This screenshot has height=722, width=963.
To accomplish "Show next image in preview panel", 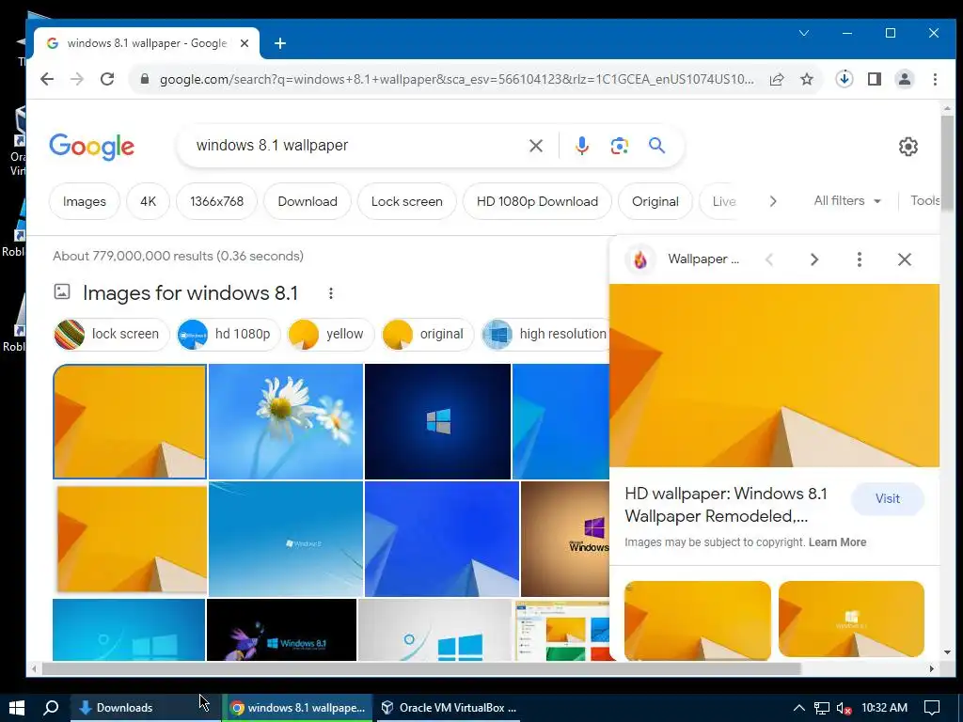I will click(x=814, y=259).
